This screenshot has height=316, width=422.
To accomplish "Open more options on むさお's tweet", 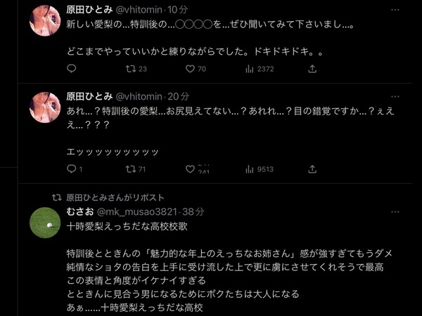I will pyautogui.click(x=395, y=212).
